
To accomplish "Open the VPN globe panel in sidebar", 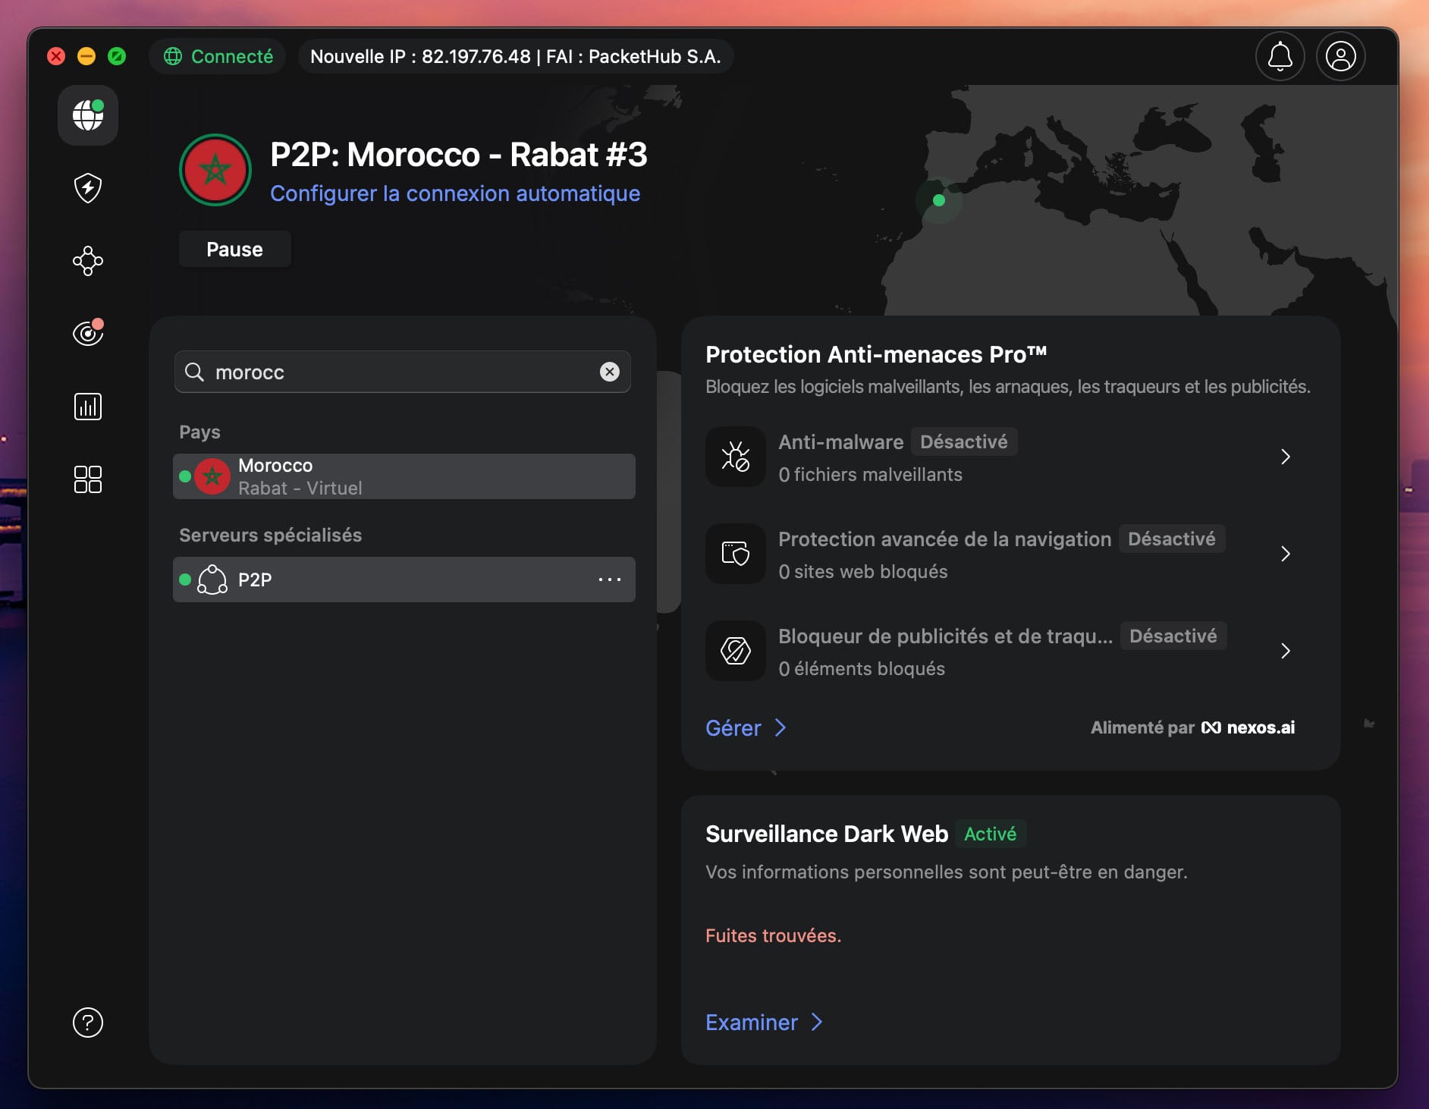I will coord(87,115).
